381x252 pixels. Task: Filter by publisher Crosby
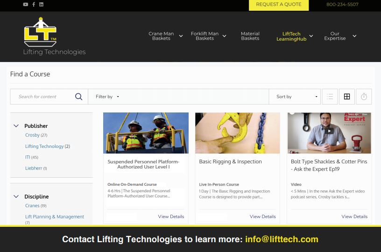32,135
